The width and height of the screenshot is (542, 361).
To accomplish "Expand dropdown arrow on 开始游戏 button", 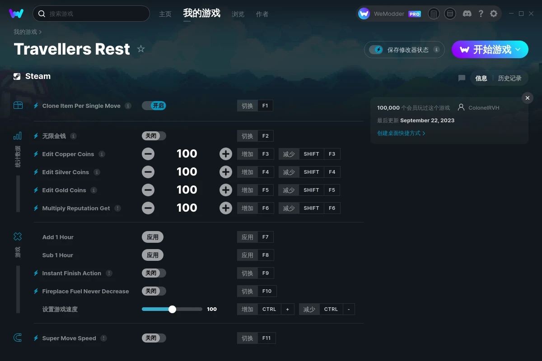I will (518, 50).
